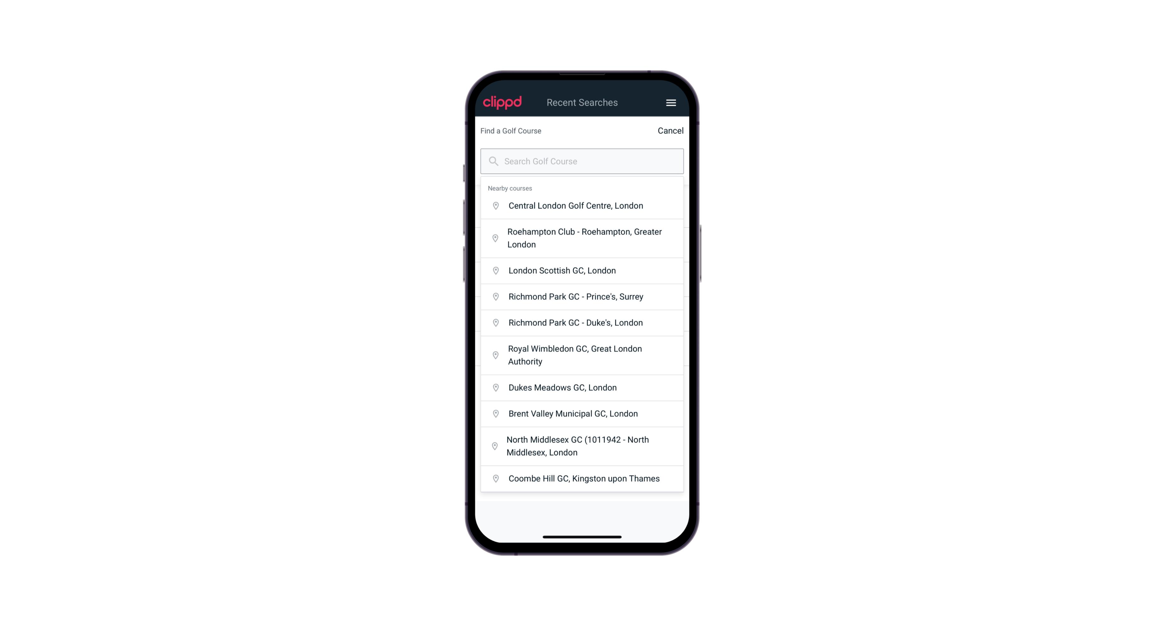Image resolution: width=1165 pixels, height=626 pixels.
Task: Select Richmond Park GC - Duke's, London
Action: [582, 322]
